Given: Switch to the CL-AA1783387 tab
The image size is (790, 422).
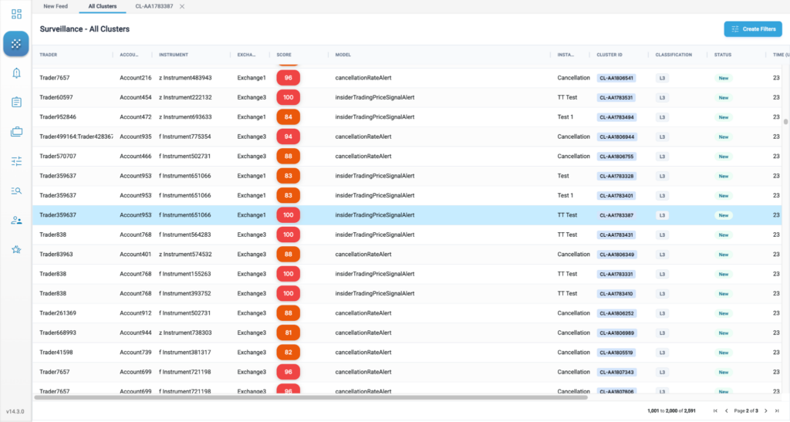Looking at the screenshot, I should [154, 6].
